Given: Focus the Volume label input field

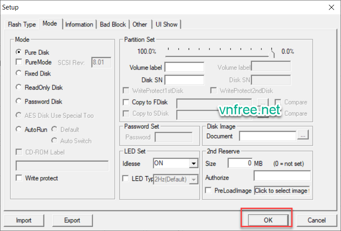Looking at the screenshot, I should tap(184, 67).
